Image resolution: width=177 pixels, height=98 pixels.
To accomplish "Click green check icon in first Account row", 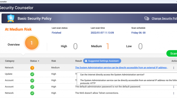I will coord(32,81).
